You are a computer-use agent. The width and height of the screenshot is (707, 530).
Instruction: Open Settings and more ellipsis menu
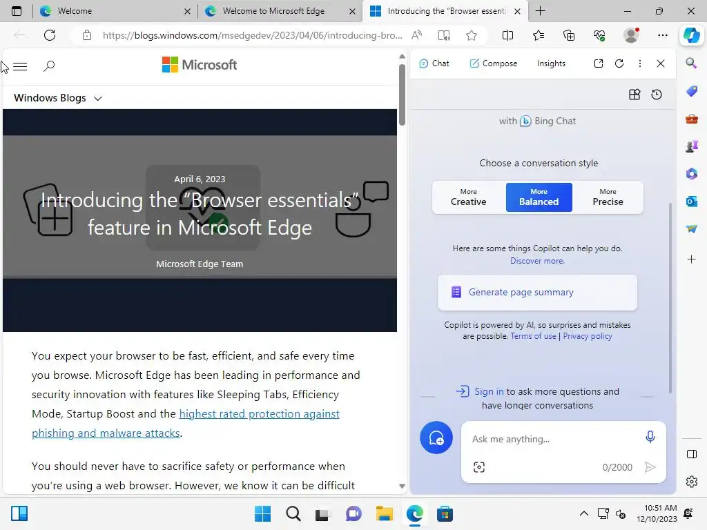coord(662,35)
